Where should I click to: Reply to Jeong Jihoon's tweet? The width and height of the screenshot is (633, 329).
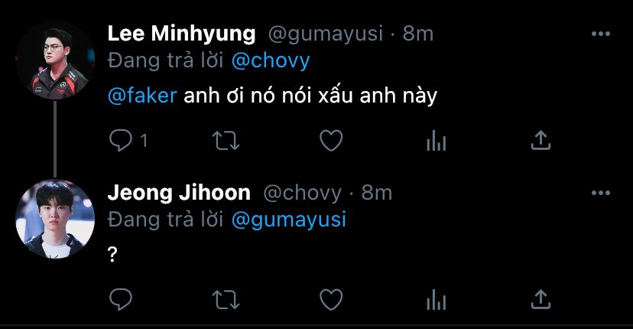[121, 299]
